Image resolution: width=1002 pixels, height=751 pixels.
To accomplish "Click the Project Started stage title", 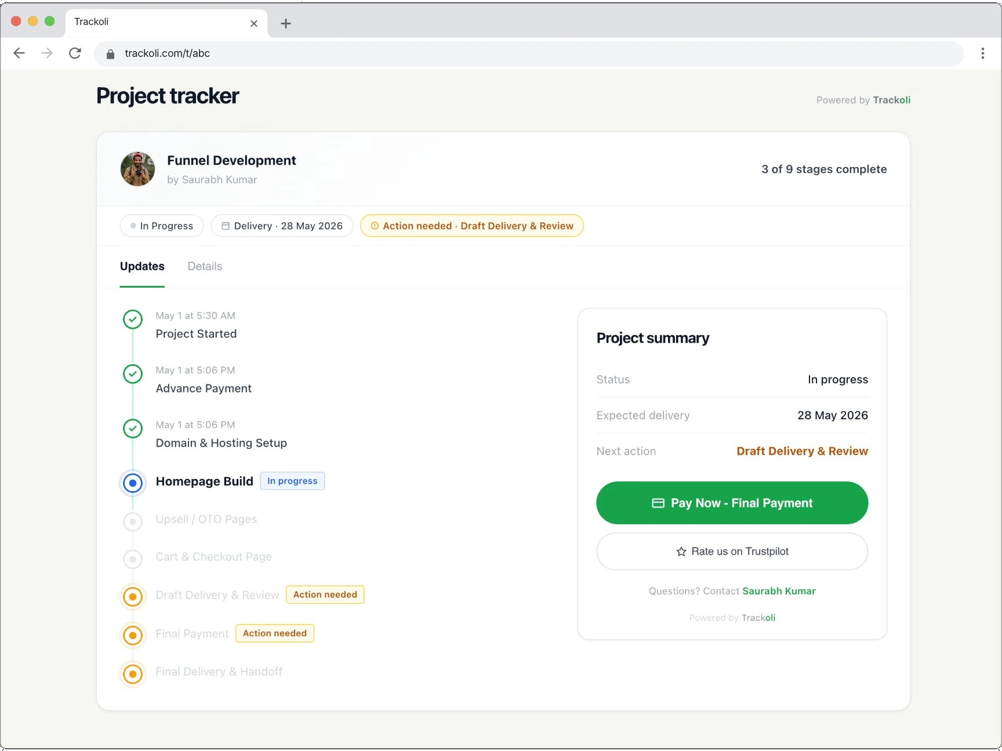I will point(196,333).
